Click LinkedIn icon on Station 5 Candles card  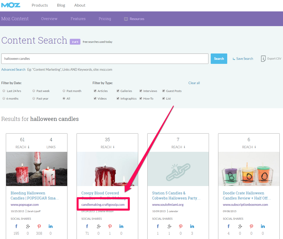[192, 226]
